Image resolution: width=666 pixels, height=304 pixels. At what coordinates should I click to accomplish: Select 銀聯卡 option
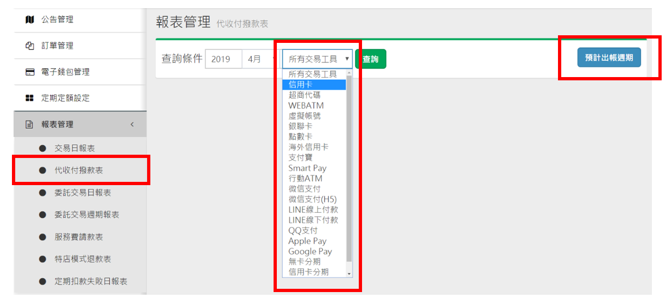[314, 126]
